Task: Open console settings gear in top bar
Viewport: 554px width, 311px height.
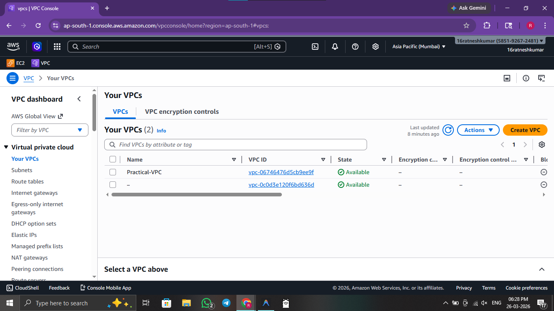Action: pyautogui.click(x=376, y=47)
